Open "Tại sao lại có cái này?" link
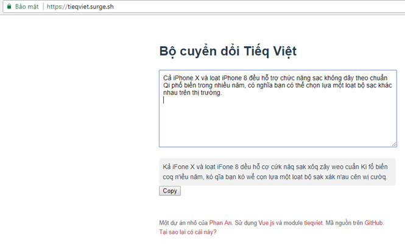This screenshot has height=246, width=405. tap(188, 232)
